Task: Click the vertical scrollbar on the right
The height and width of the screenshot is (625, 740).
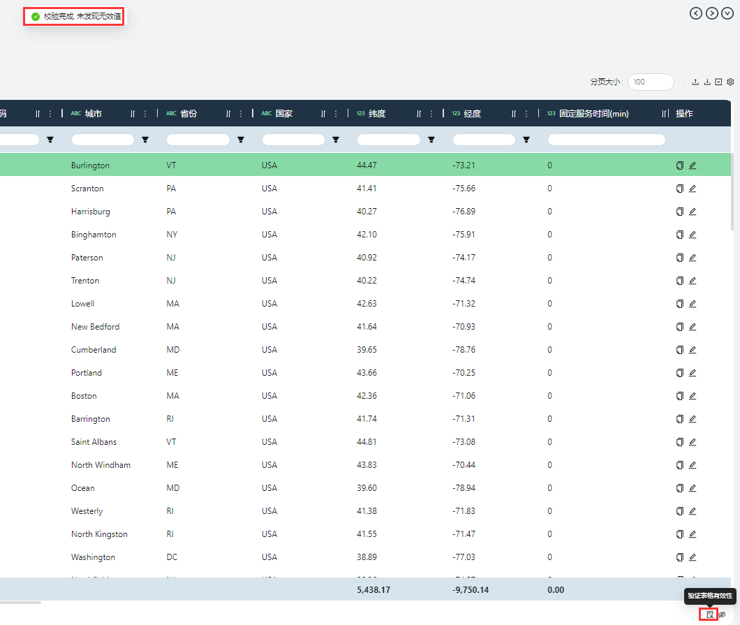Action: (x=732, y=191)
